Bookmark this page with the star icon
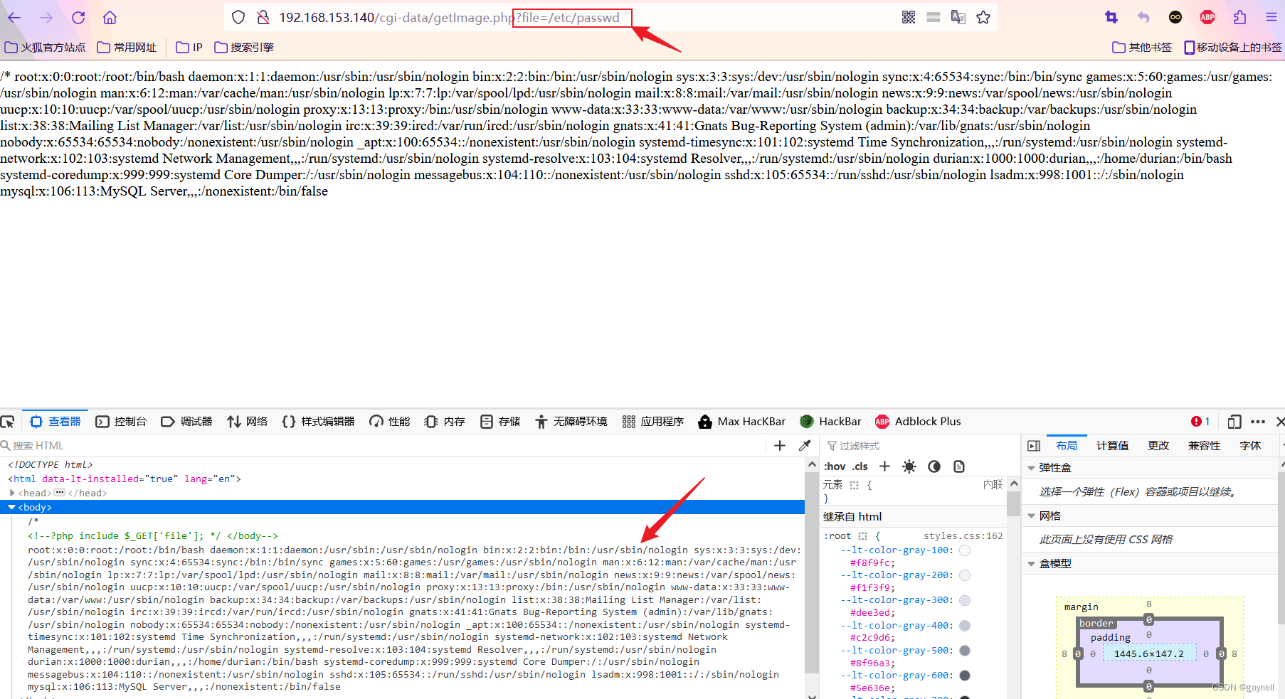 [983, 17]
